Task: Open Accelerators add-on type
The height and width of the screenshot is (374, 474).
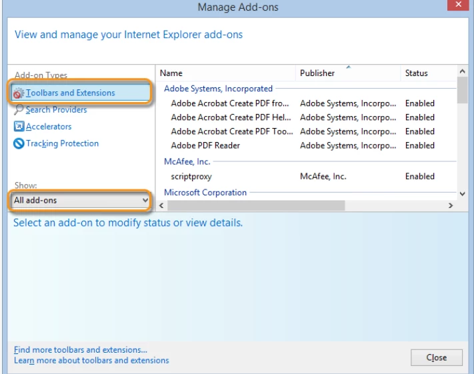Action: (x=49, y=127)
